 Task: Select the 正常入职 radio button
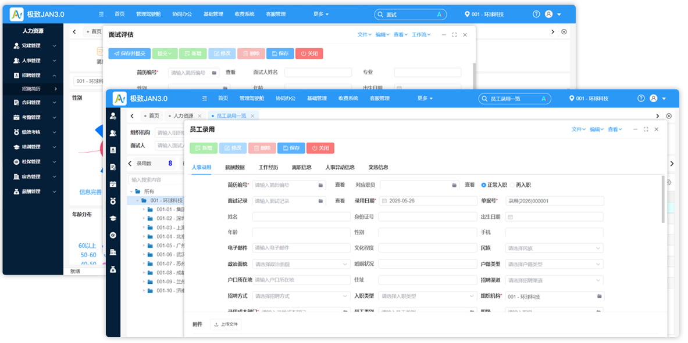(483, 185)
